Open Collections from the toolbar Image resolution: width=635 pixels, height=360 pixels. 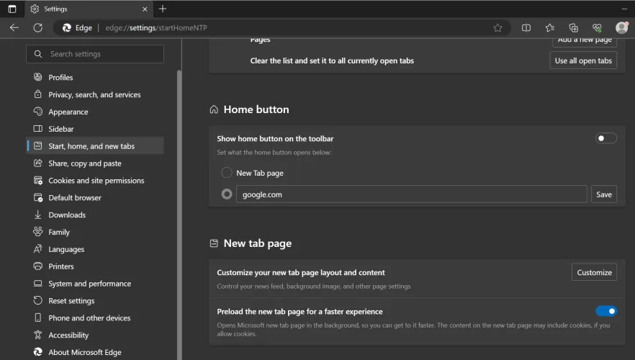(x=574, y=27)
